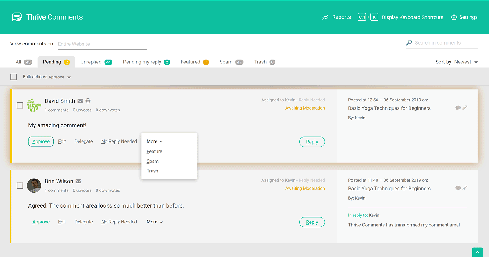
Task: Click the search magnifier icon
Action: coord(409,43)
